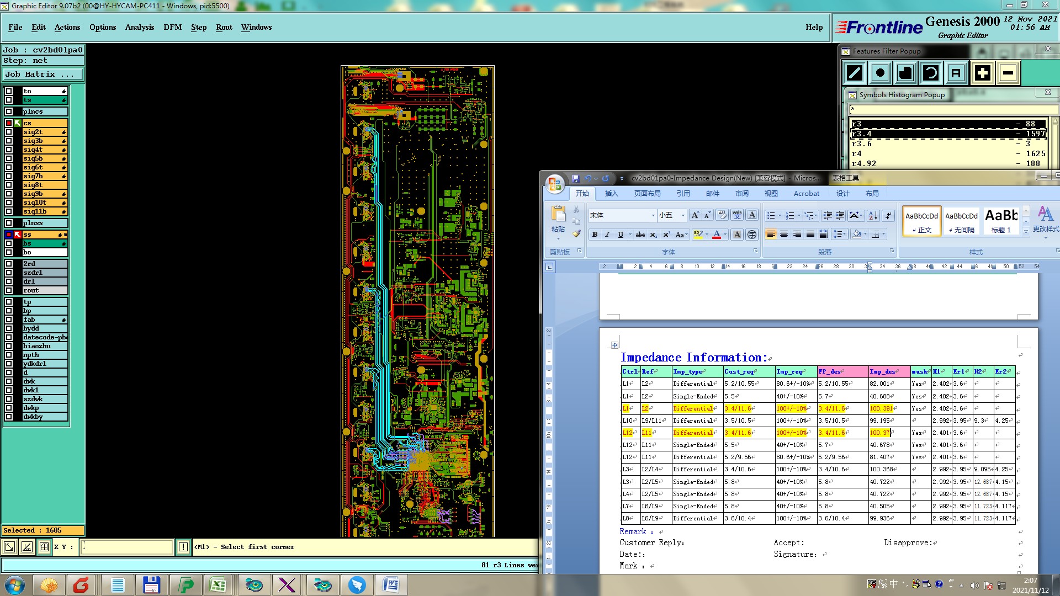Click the center align icon in Word
Image resolution: width=1060 pixels, height=596 pixels.
tap(784, 235)
